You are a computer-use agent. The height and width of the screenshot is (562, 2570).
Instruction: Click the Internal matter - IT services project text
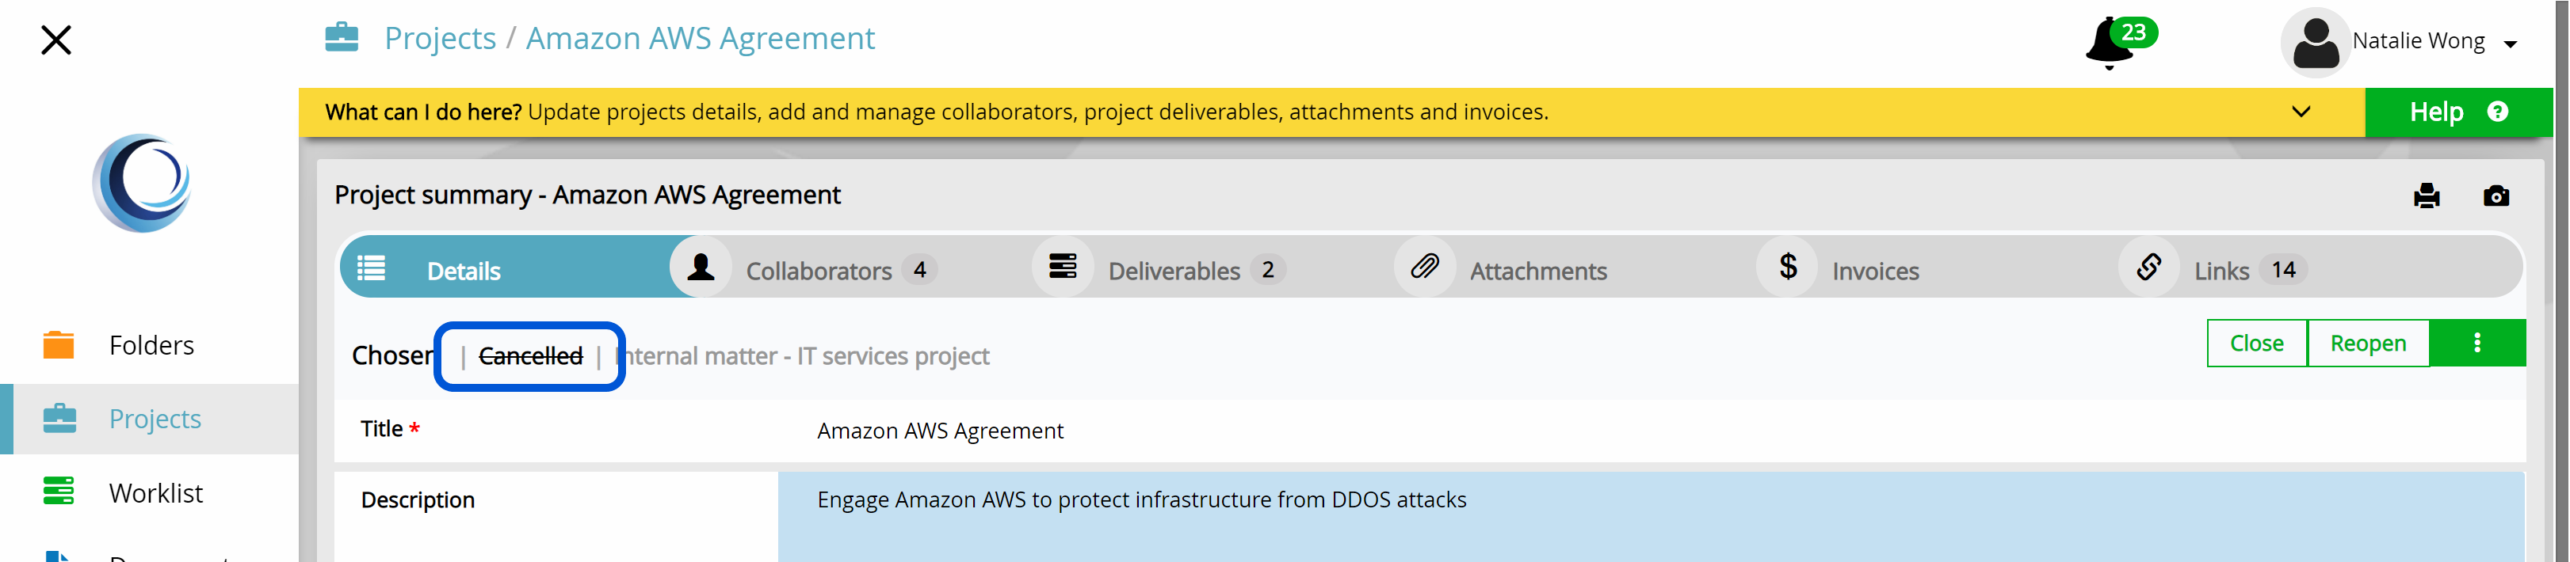coord(803,355)
